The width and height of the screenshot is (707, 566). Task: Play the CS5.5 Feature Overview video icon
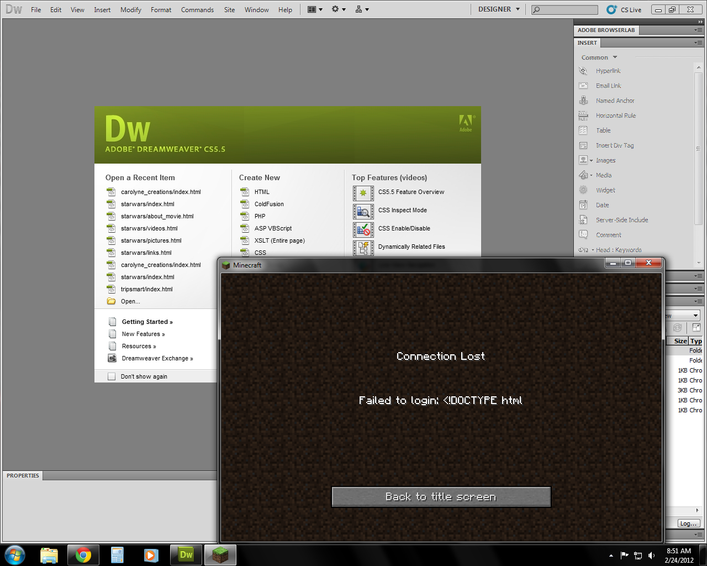(x=363, y=193)
